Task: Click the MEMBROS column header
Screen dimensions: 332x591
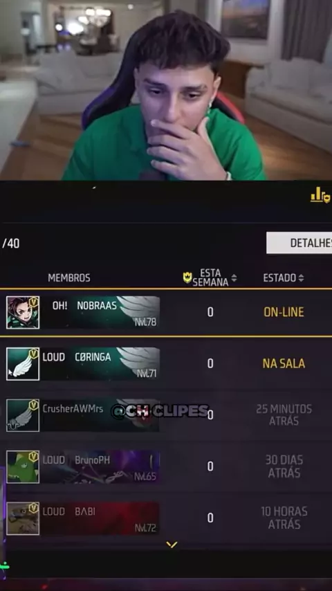Action: point(69,278)
